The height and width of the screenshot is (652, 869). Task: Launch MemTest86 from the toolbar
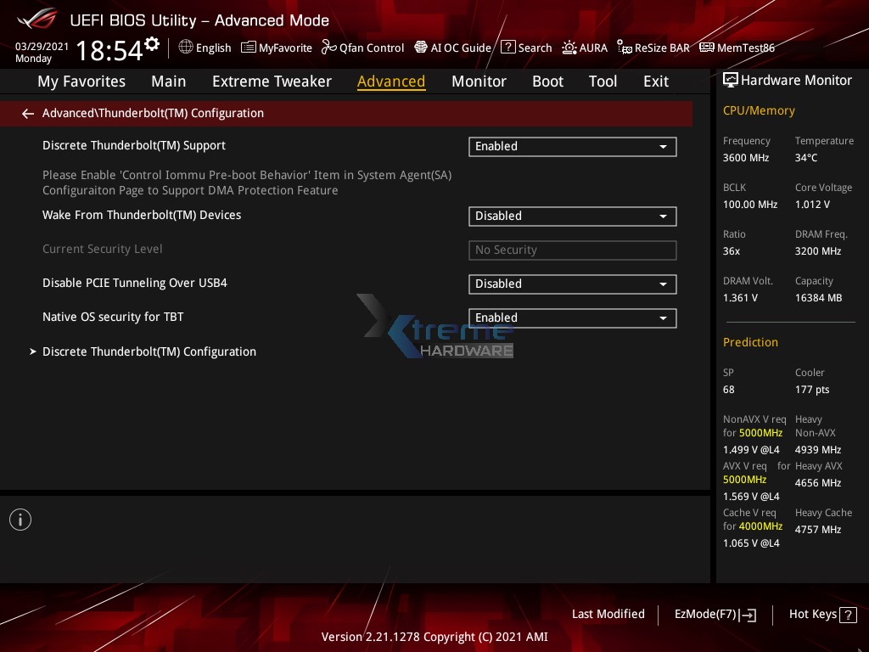point(737,48)
